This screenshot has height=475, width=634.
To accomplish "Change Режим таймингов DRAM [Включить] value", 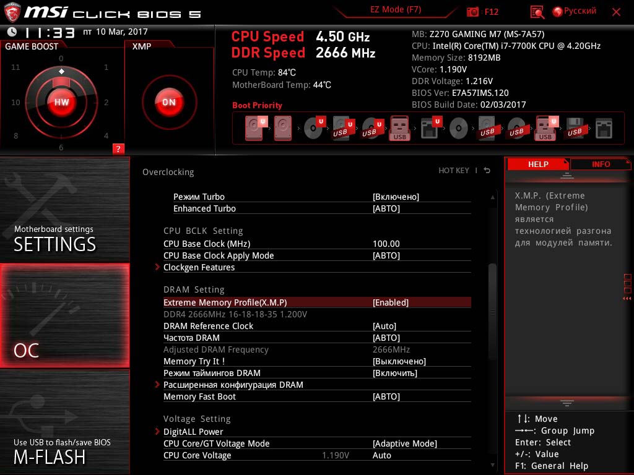I will [x=394, y=373].
